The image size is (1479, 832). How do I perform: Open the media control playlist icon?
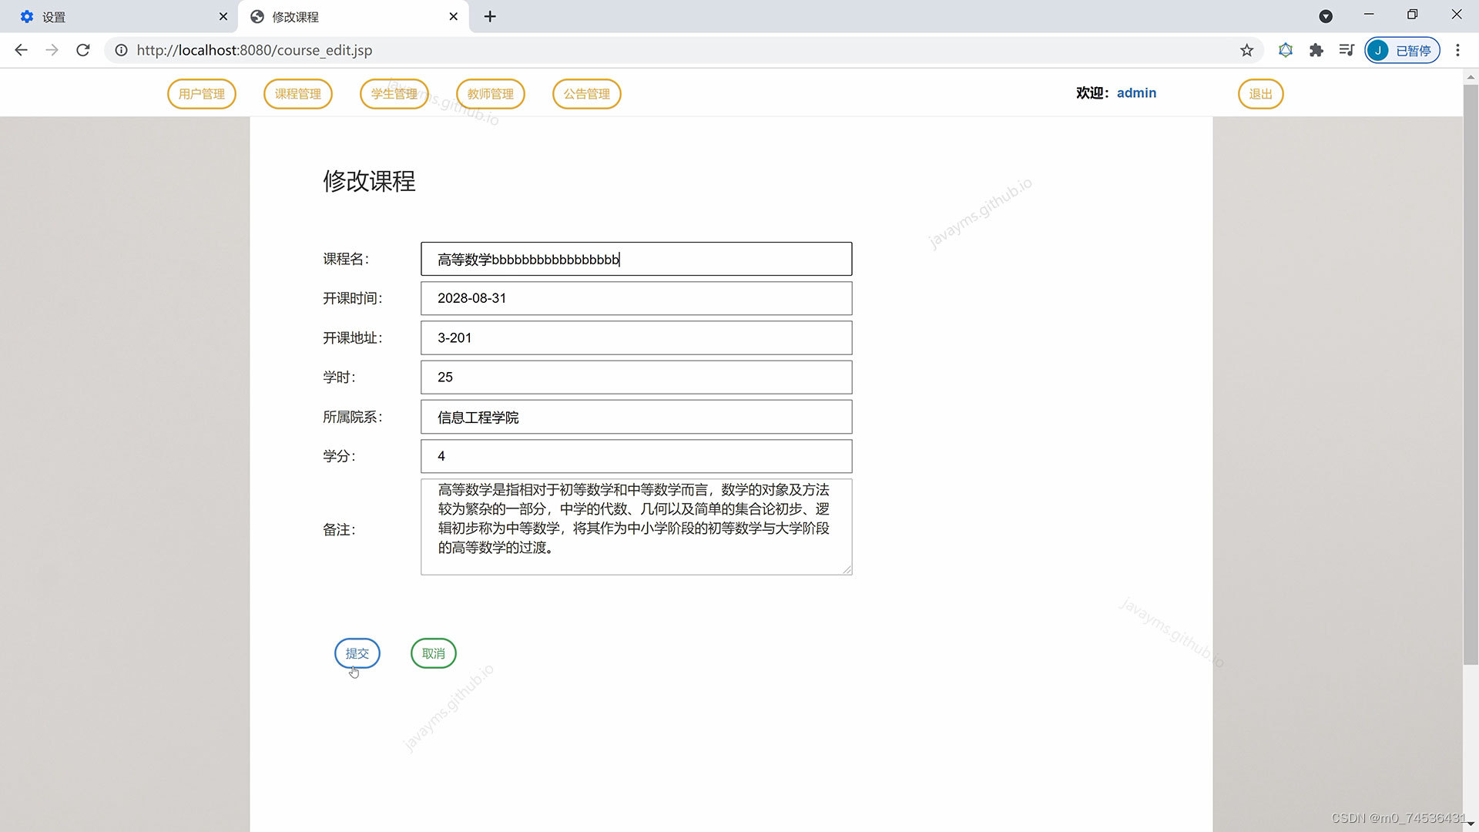[x=1346, y=50]
